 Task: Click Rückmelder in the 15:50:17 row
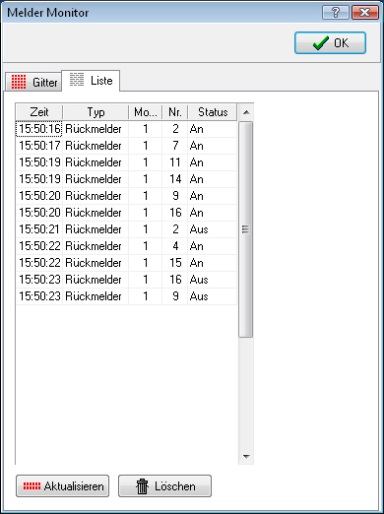(x=94, y=146)
